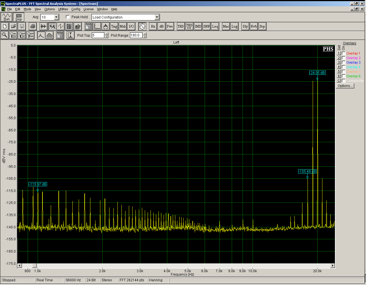Click the Plot Top spinner arrows
366x285 pixels.
pos(107,35)
